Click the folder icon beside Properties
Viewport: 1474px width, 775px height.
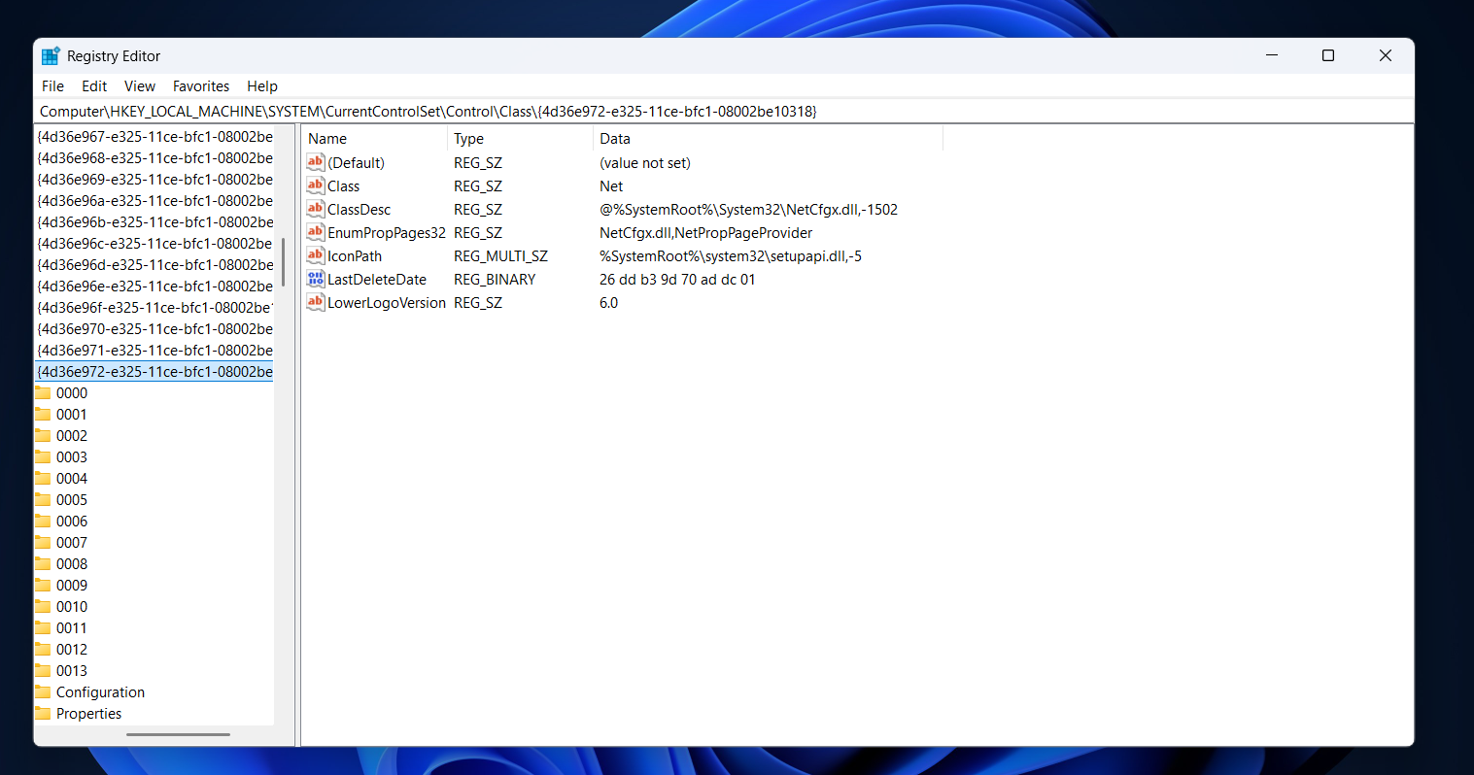(45, 713)
